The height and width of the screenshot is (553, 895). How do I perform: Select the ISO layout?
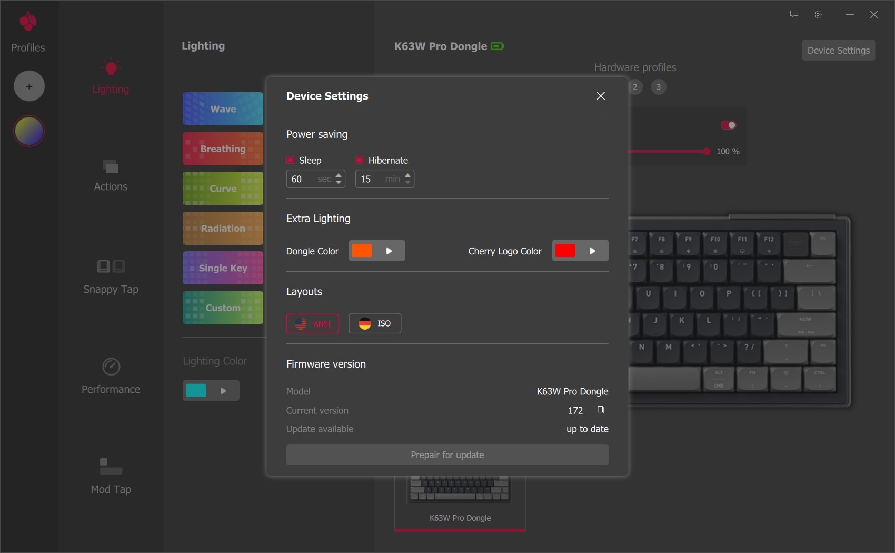click(x=375, y=323)
